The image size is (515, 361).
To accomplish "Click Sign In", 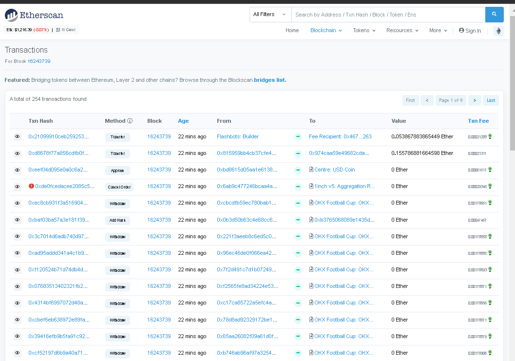I will tap(470, 31).
